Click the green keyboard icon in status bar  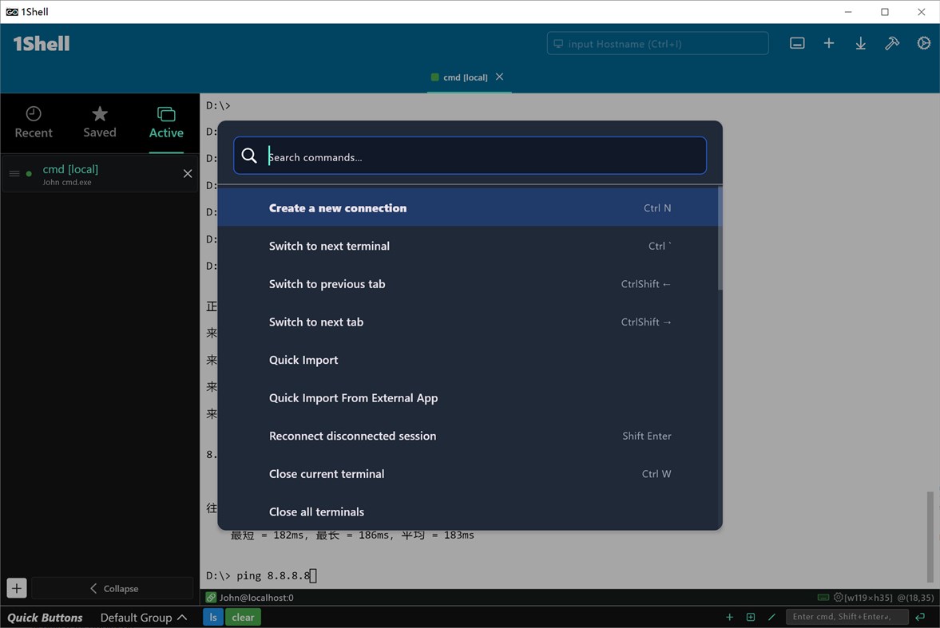pos(823,597)
